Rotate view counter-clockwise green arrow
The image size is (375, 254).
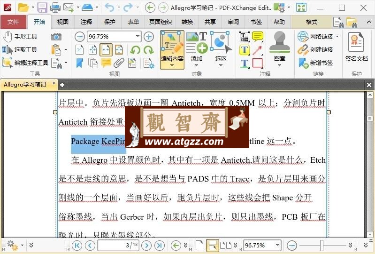(135, 50)
